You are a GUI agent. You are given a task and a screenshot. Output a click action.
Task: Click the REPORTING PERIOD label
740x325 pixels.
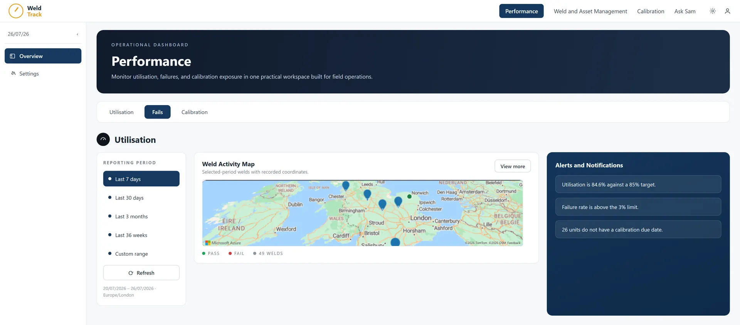point(129,163)
